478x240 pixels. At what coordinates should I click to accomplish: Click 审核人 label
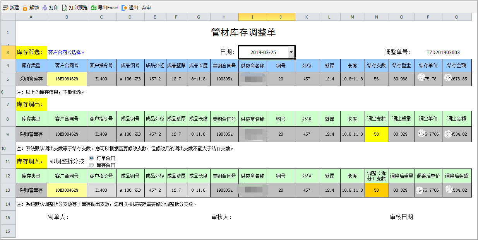click(x=222, y=217)
